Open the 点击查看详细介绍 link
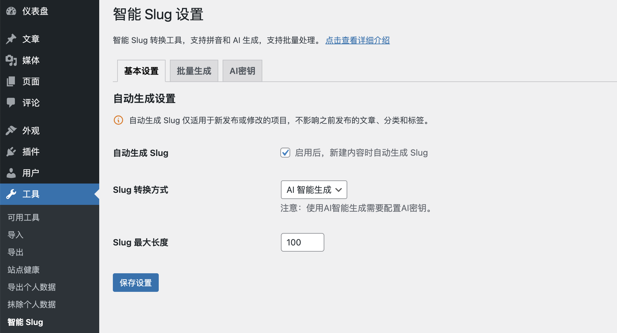Screen dimensions: 617x333 [357, 40]
